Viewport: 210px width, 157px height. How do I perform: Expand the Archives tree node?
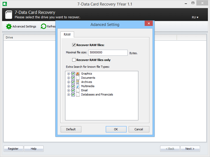tap(69, 82)
